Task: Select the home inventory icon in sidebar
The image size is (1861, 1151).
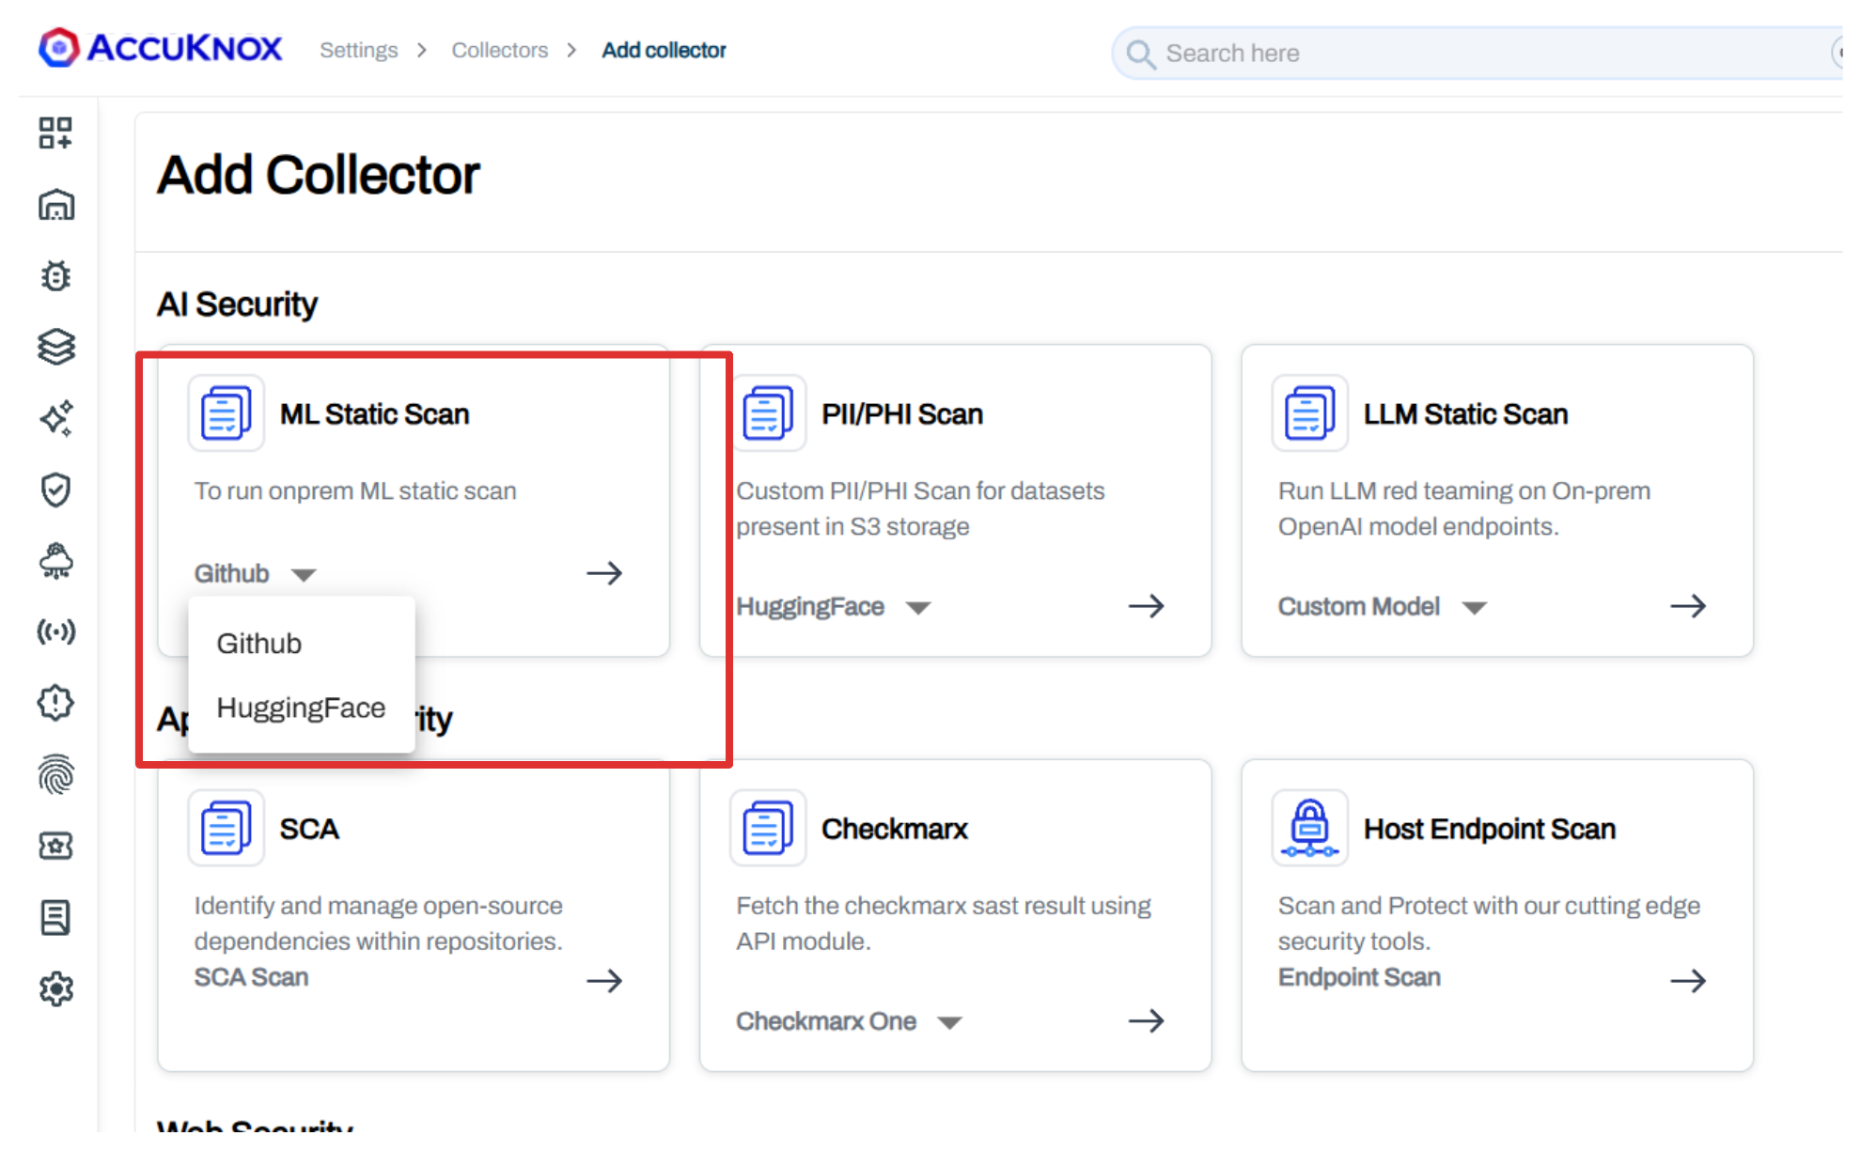Action: click(x=56, y=205)
